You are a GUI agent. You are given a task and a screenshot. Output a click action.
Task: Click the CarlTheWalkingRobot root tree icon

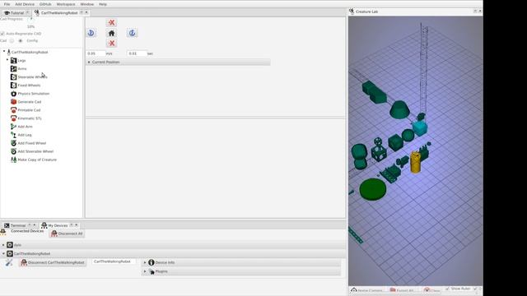9,52
